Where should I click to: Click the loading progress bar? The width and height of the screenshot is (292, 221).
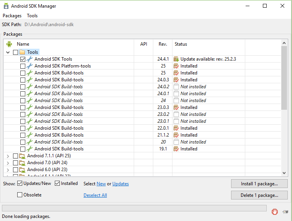tap(134, 208)
